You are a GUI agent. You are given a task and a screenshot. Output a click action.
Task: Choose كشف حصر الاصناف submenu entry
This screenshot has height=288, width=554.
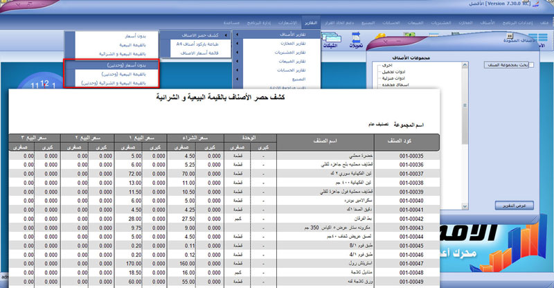click(196, 35)
